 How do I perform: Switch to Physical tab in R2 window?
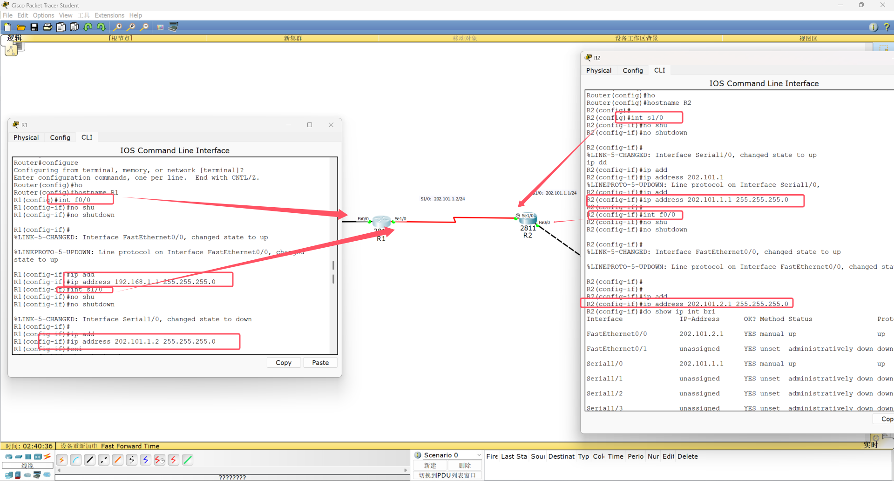pos(599,70)
